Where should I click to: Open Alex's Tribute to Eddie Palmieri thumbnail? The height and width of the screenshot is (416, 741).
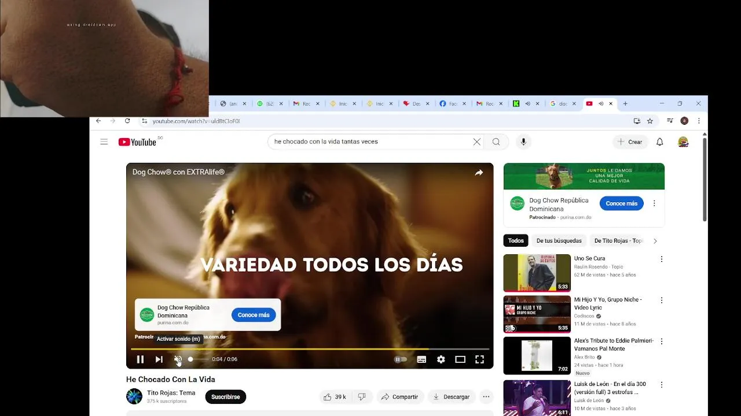537,356
